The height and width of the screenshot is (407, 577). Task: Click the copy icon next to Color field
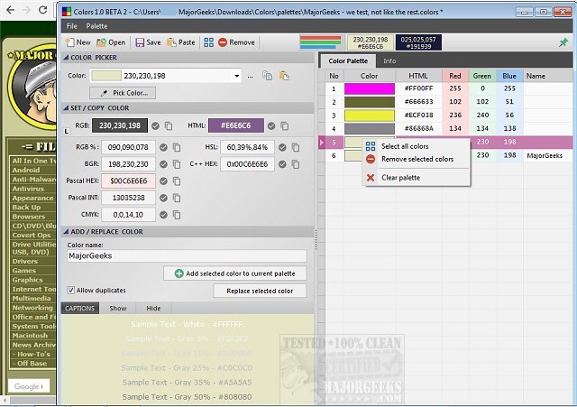click(x=267, y=76)
